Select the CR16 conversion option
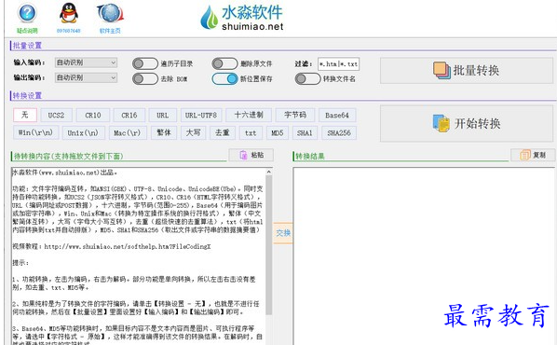Image resolution: width=557 pixels, height=345 pixels. [129, 116]
